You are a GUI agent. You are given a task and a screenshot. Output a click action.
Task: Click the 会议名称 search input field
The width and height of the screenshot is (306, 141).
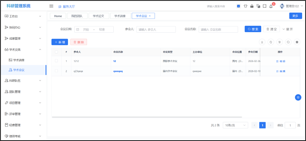[218, 30]
